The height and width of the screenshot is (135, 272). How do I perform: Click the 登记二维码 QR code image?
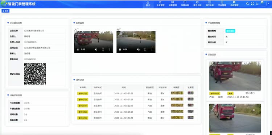[35, 74]
